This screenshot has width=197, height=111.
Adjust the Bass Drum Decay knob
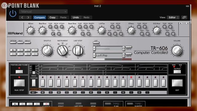tap(56, 27)
